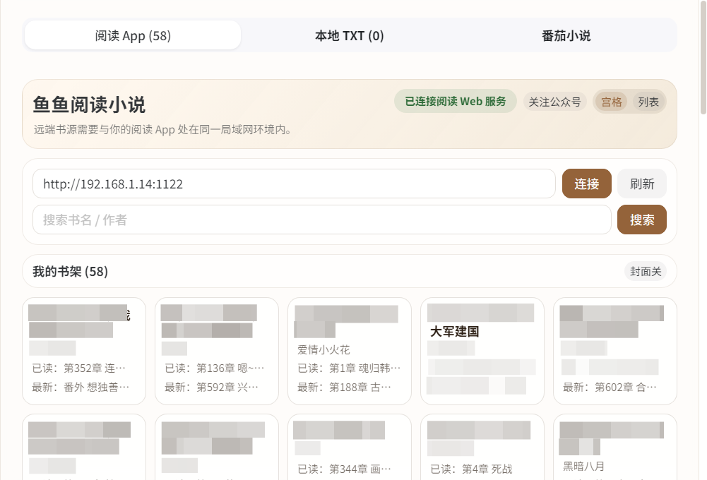Click the 已读：第1章 魂归韩 text
This screenshot has height=480, width=707.
[x=348, y=368]
